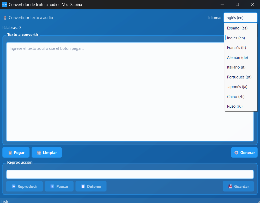
Task: Click the gear icon on Generar button
Action: pos(236,153)
